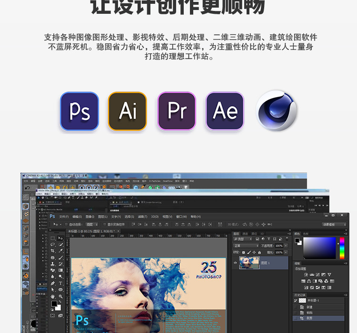Select the Eraser tool
357x333 pixels.
[x=53, y=270]
